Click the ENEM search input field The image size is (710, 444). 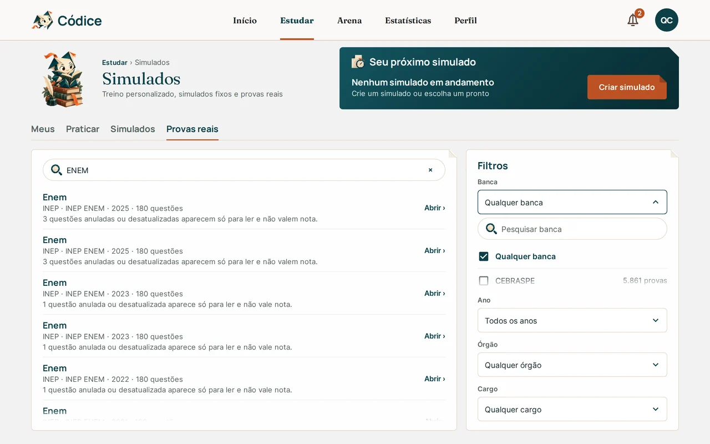tap(244, 170)
